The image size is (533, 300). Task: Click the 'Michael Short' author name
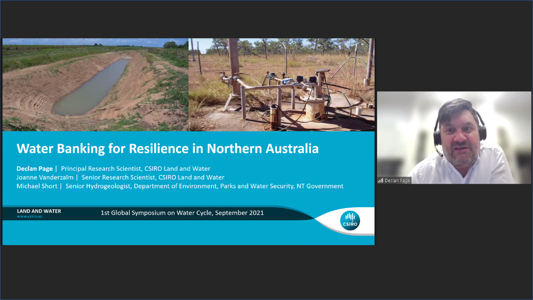coord(37,186)
